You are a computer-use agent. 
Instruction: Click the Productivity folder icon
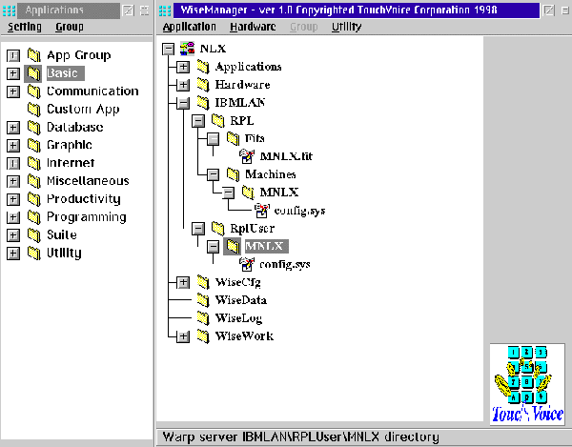pyautogui.click(x=33, y=198)
